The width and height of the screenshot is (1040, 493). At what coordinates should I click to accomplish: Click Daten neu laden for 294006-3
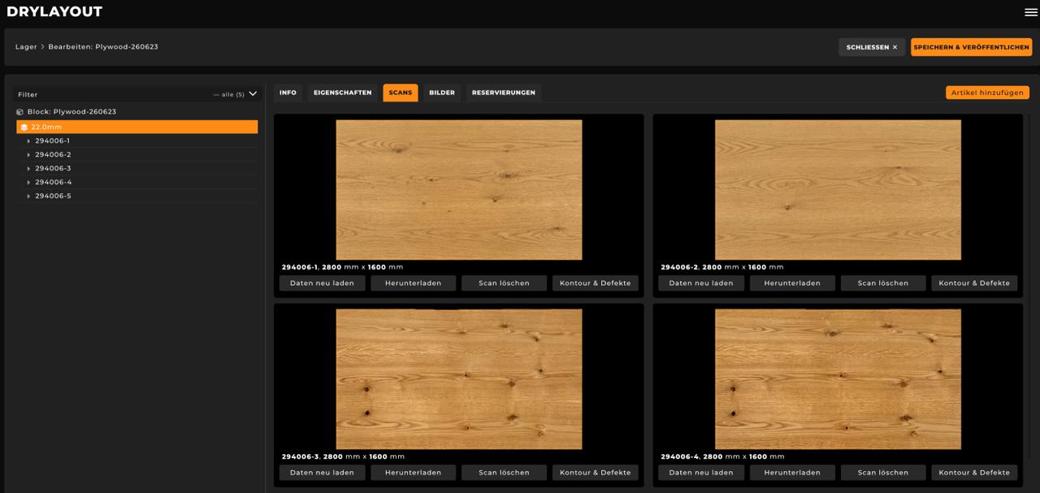point(322,473)
